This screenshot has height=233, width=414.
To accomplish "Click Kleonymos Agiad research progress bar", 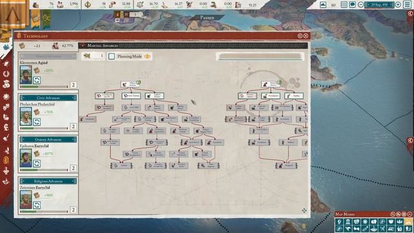I will (44, 87).
